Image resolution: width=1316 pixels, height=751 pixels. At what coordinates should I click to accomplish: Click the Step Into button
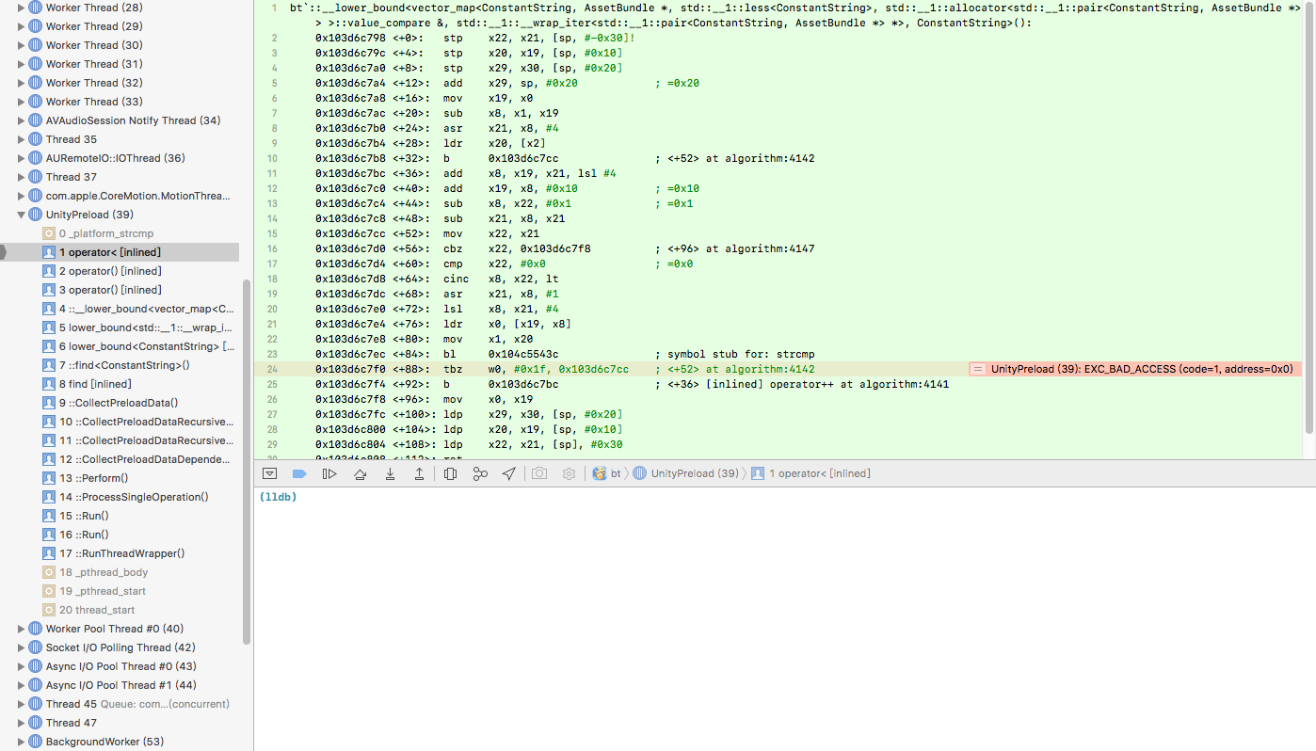point(390,473)
